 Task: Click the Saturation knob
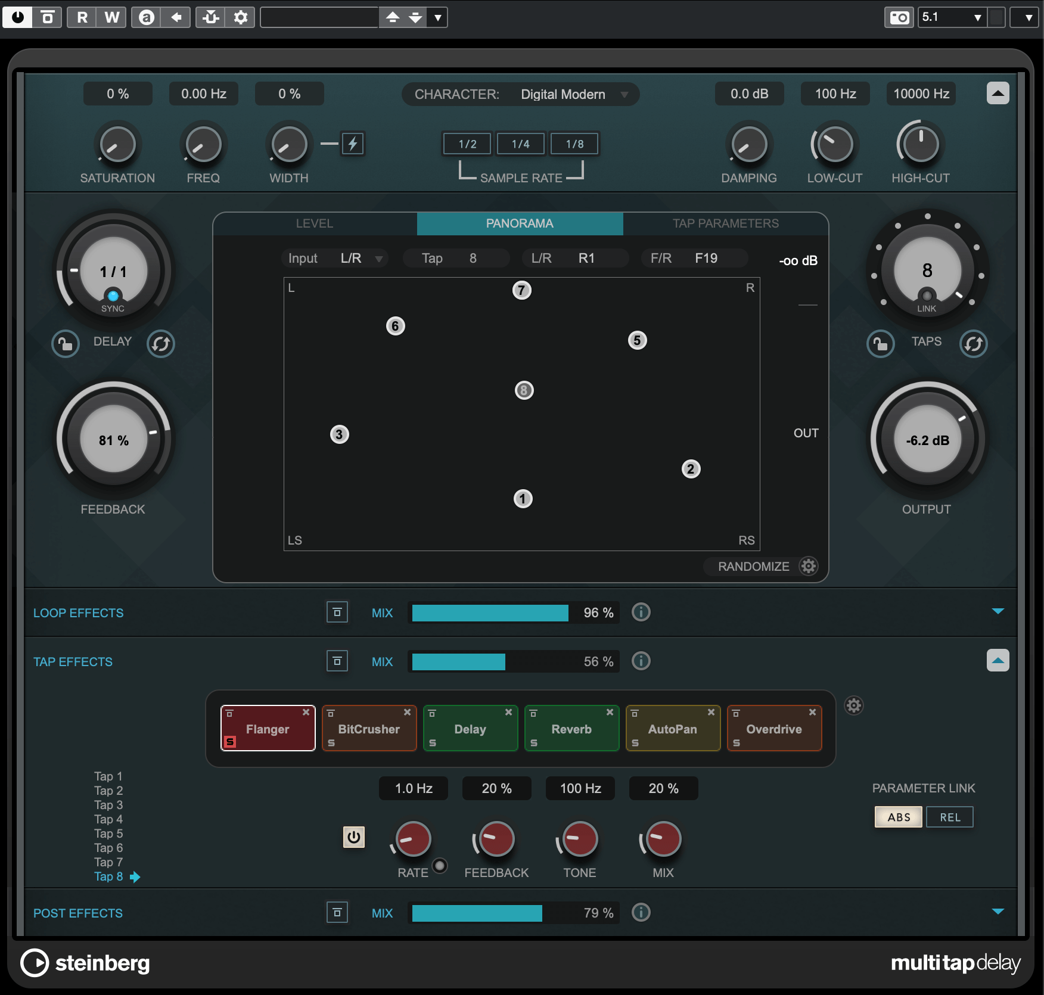(x=118, y=144)
